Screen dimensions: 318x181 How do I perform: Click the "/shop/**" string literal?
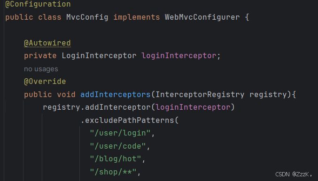coord(113,172)
